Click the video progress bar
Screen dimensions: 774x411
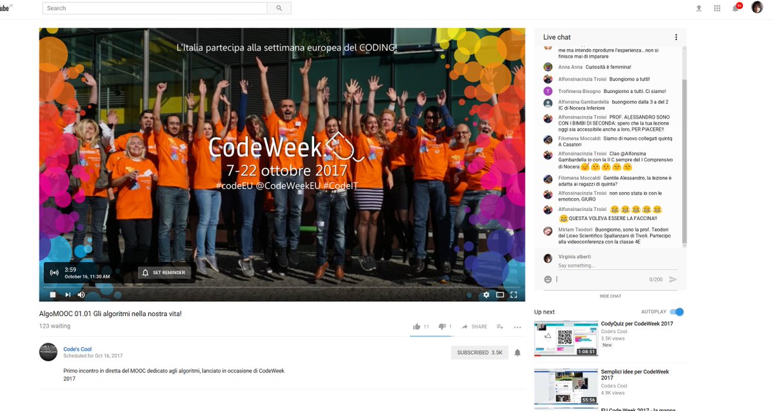[x=282, y=286]
